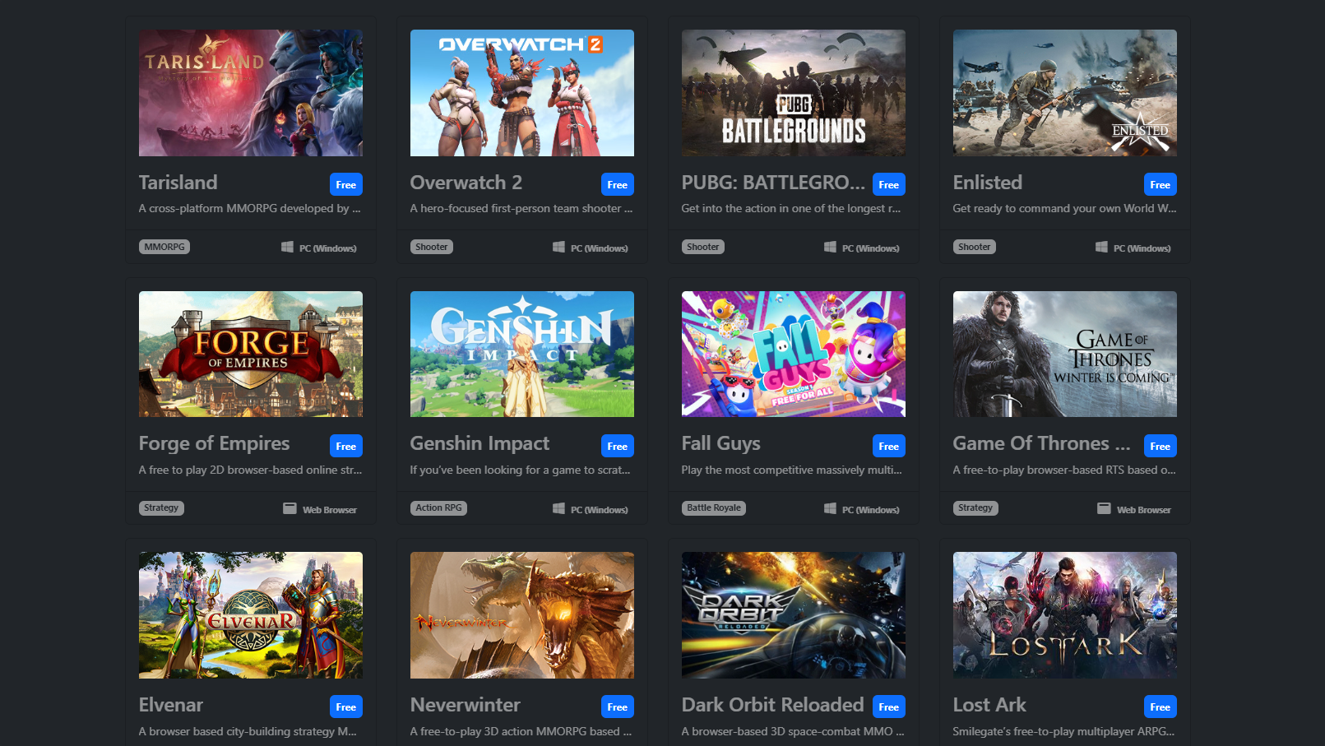Open the Tarisland game thumbnail
The height and width of the screenshot is (746, 1325).
point(250,93)
